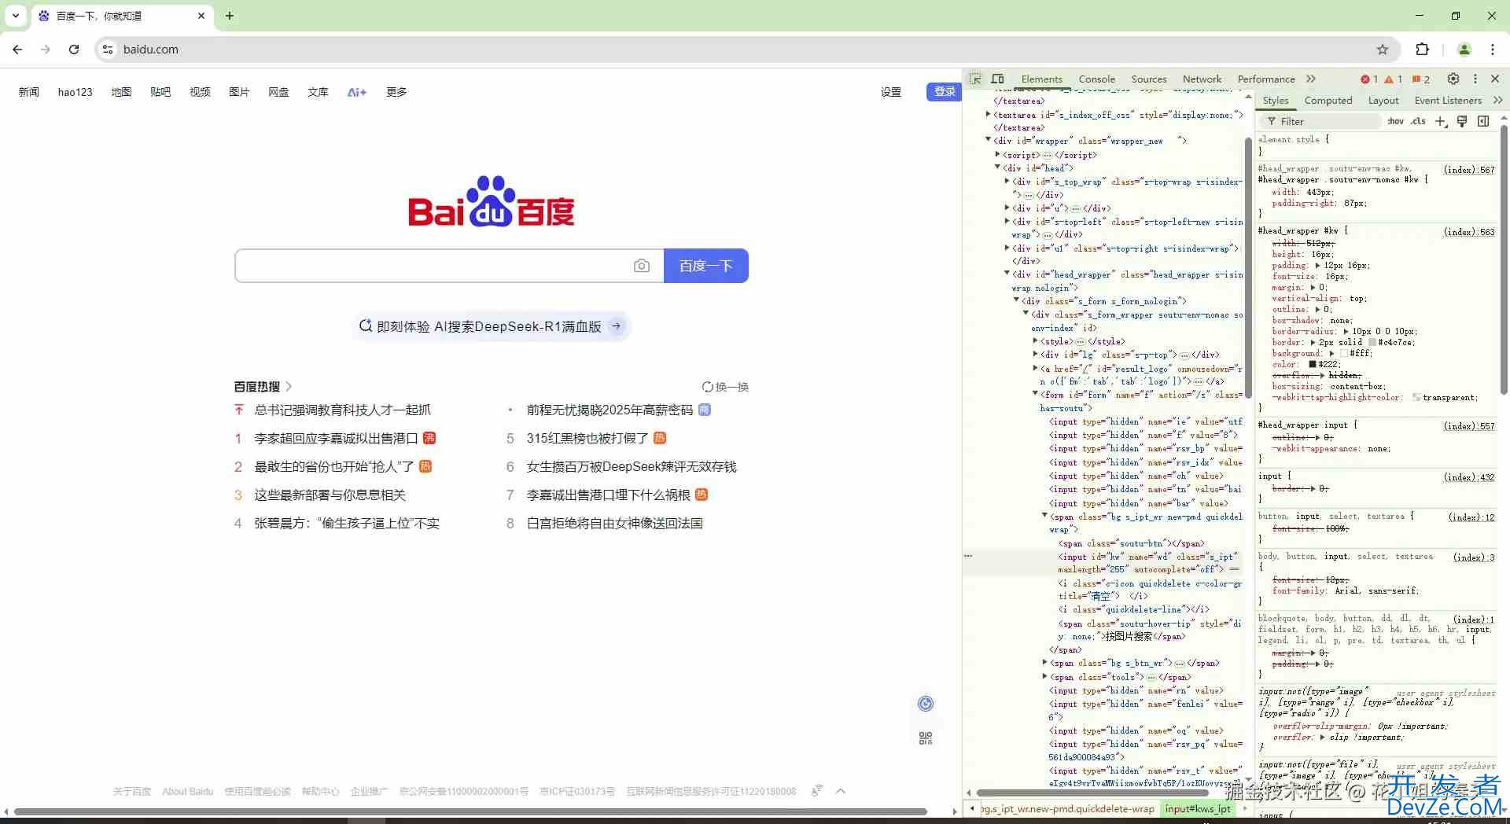The height and width of the screenshot is (824, 1510).
Task: Collapse the div id="head" node
Action: pos(998,167)
